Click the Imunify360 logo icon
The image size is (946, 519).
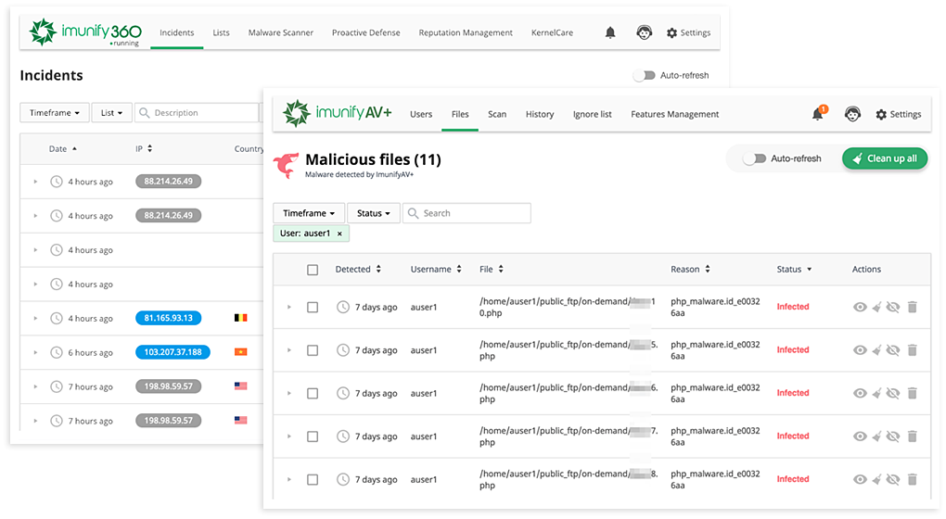43,32
